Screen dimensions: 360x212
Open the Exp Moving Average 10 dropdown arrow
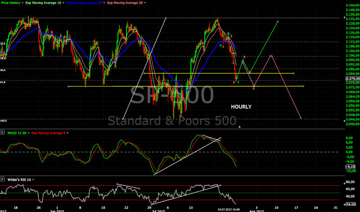[63, 3]
